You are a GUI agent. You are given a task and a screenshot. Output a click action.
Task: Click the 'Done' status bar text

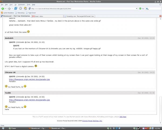2,125
